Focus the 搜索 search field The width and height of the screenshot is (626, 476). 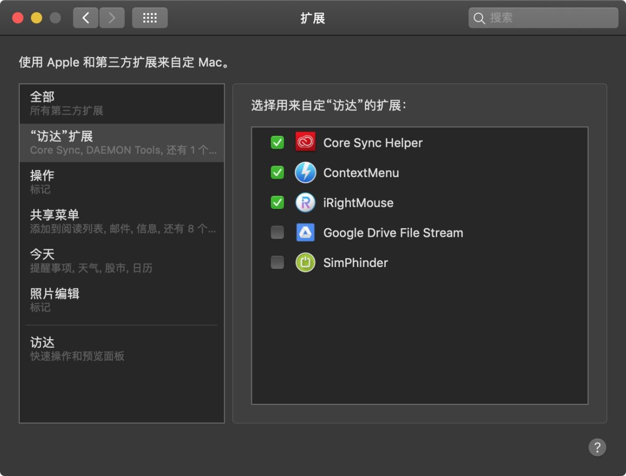(x=543, y=18)
